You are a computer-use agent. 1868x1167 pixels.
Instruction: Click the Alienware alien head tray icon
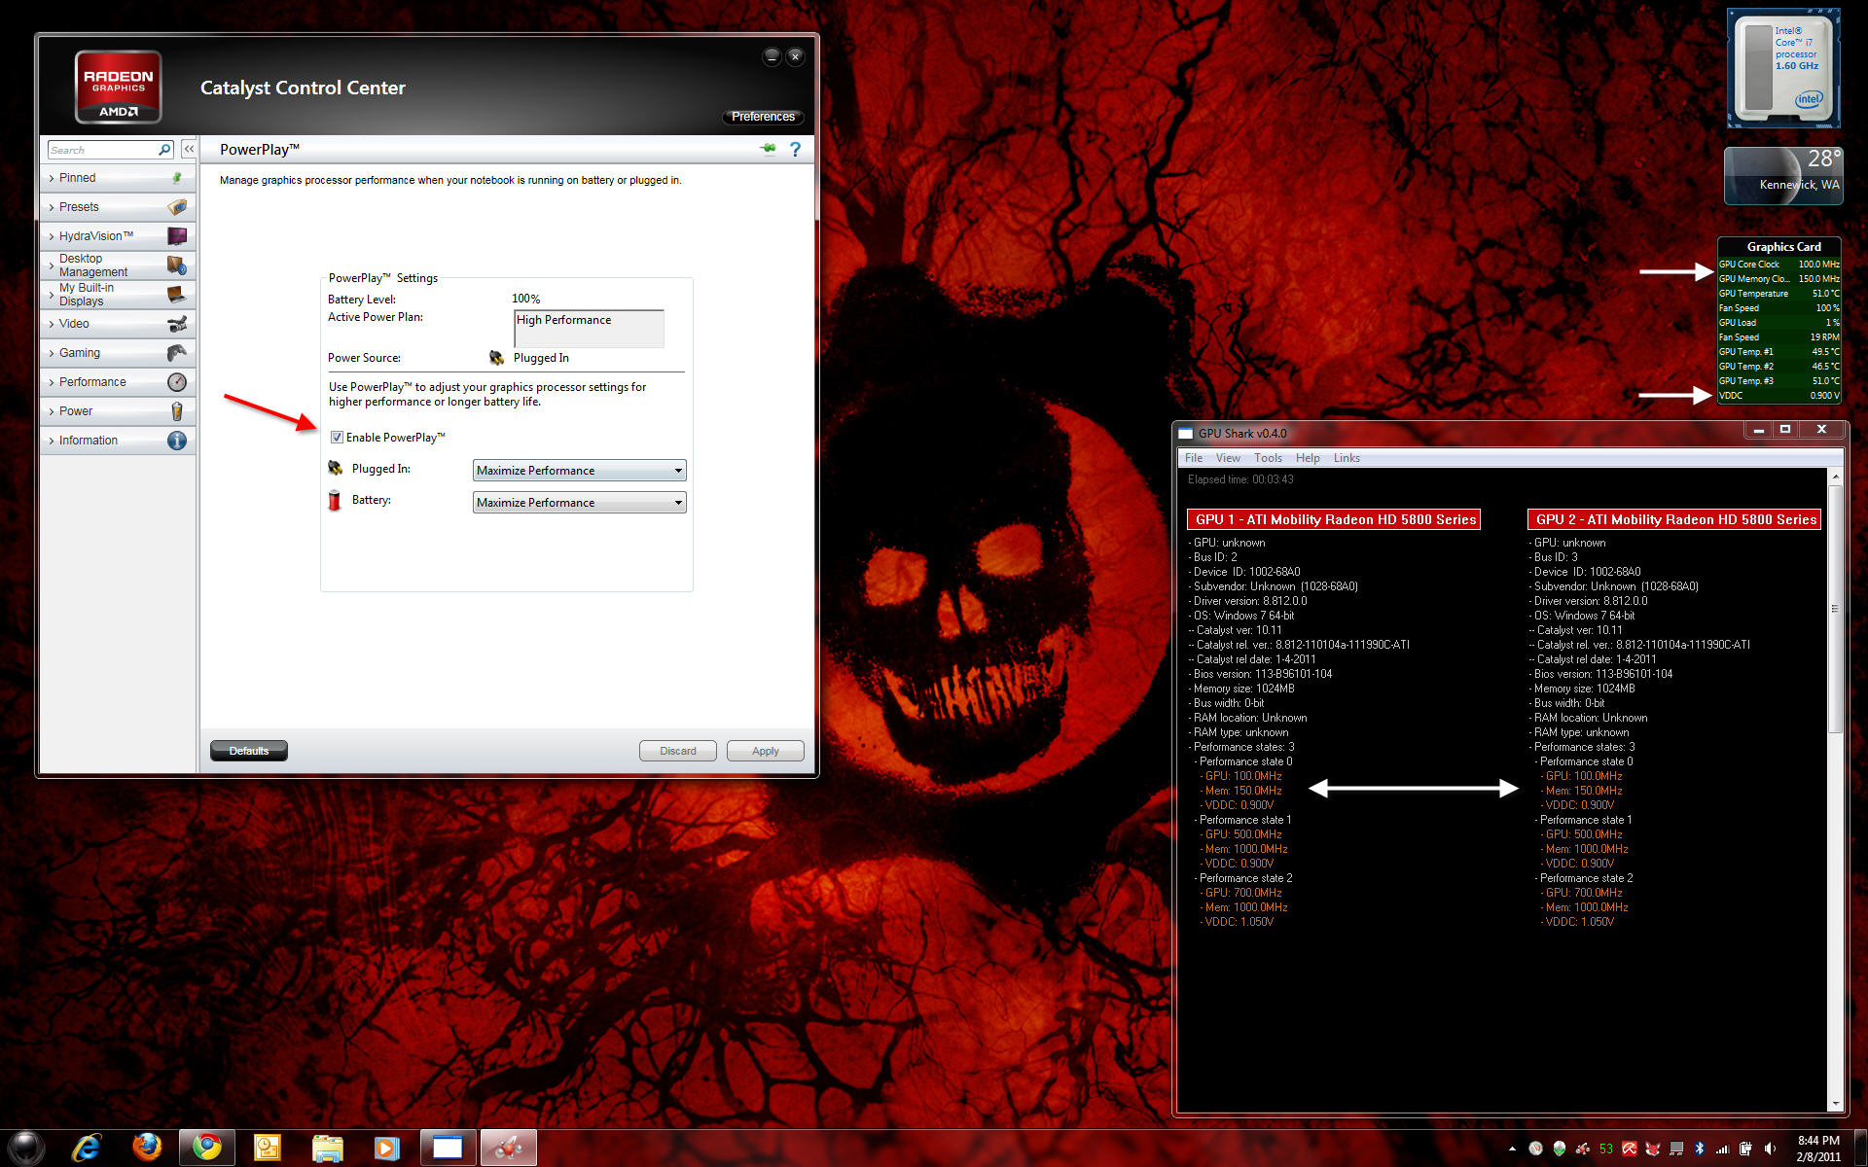[x=1559, y=1149]
